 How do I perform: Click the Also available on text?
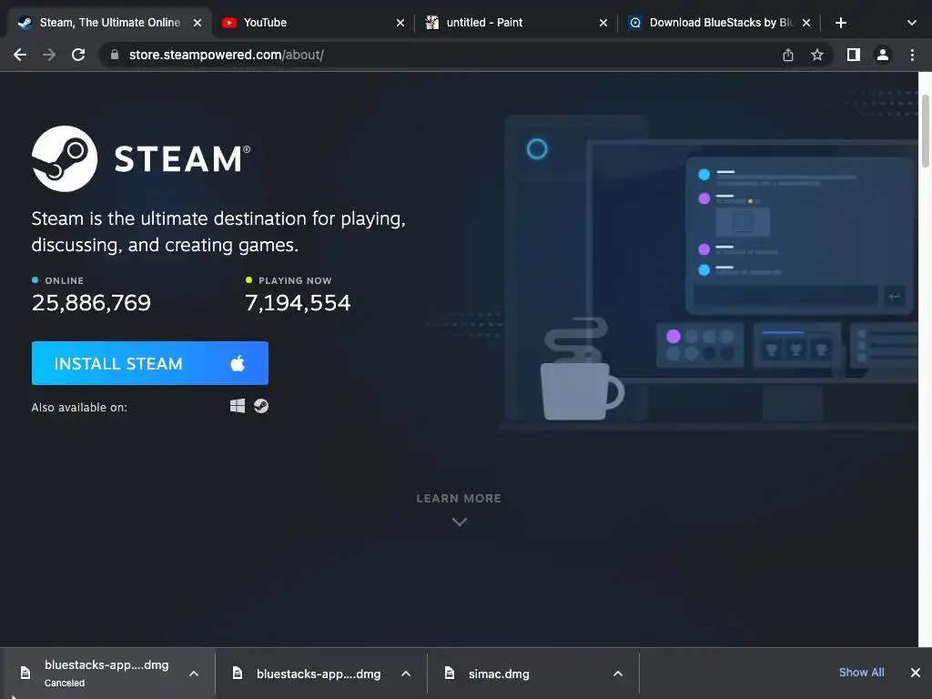point(79,407)
